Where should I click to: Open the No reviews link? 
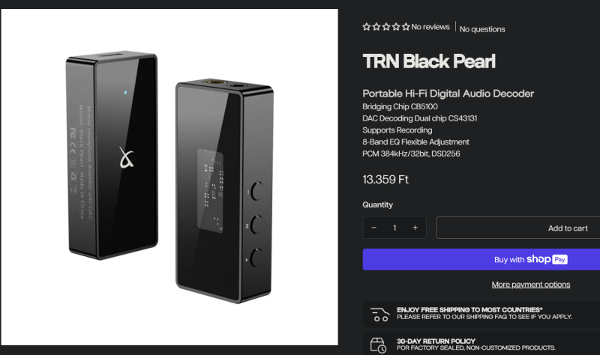pos(430,27)
